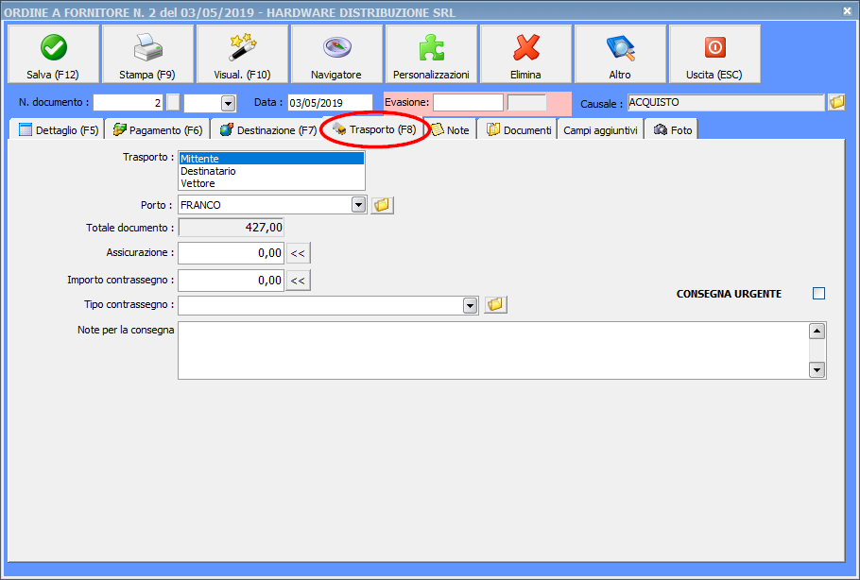This screenshot has width=860, height=580.
Task: Exit with the Uscita (ESC) button
Action: [714, 54]
